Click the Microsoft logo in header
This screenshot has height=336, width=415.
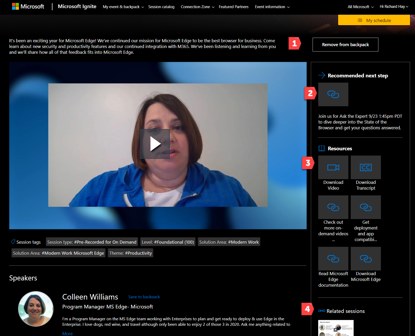28,7
